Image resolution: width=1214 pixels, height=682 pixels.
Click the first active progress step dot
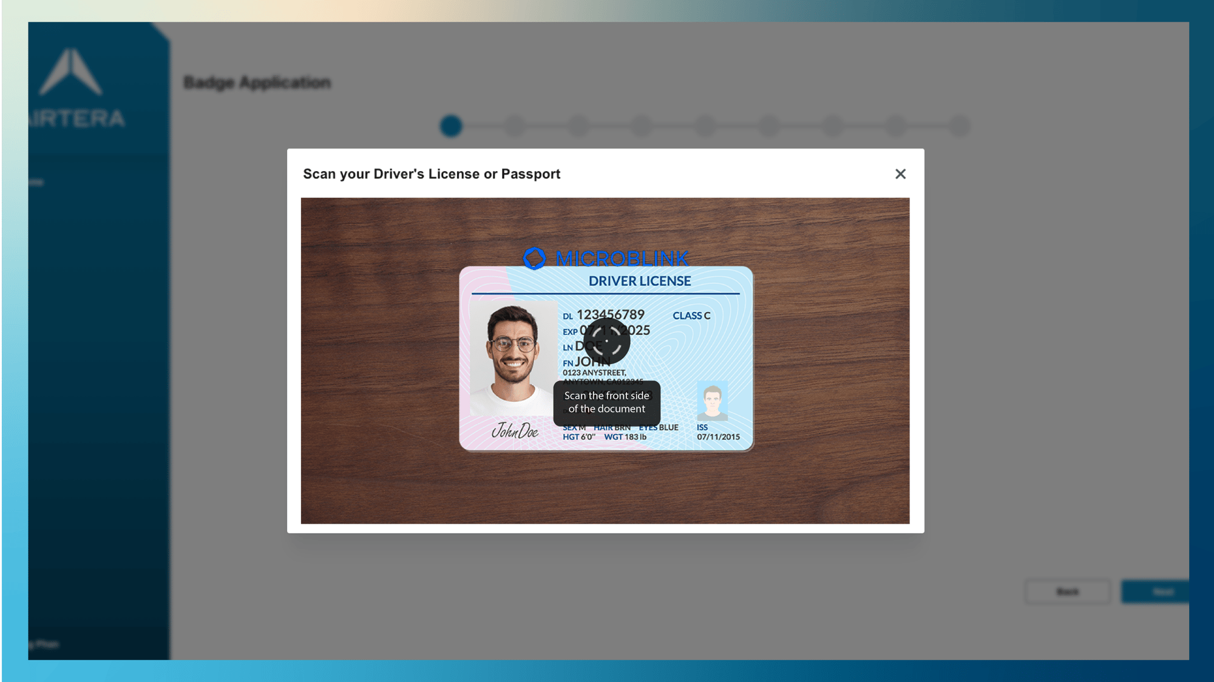(451, 126)
